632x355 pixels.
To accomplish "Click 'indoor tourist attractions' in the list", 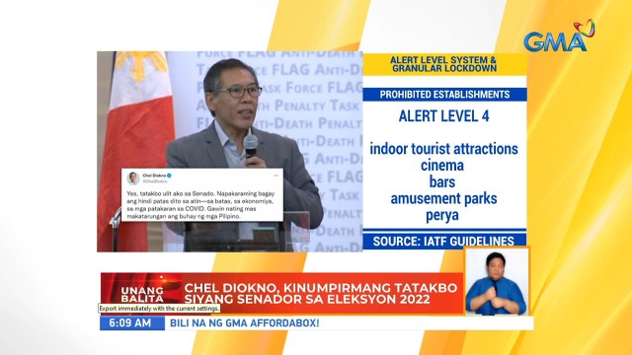I will tap(443, 149).
